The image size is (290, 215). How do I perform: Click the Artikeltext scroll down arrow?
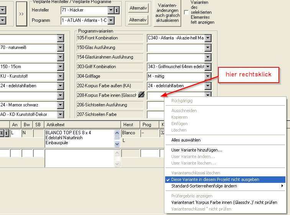tap(117, 144)
